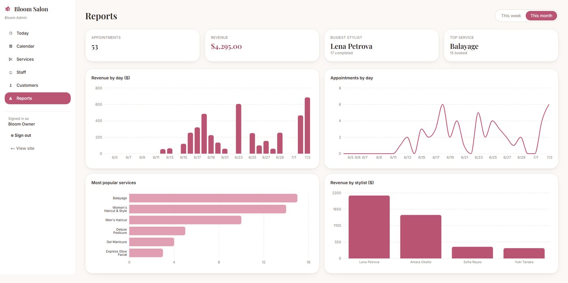Click the Busiest Stylist Lena Petrova card
The height and width of the screenshot is (283, 568).
pos(381,45)
